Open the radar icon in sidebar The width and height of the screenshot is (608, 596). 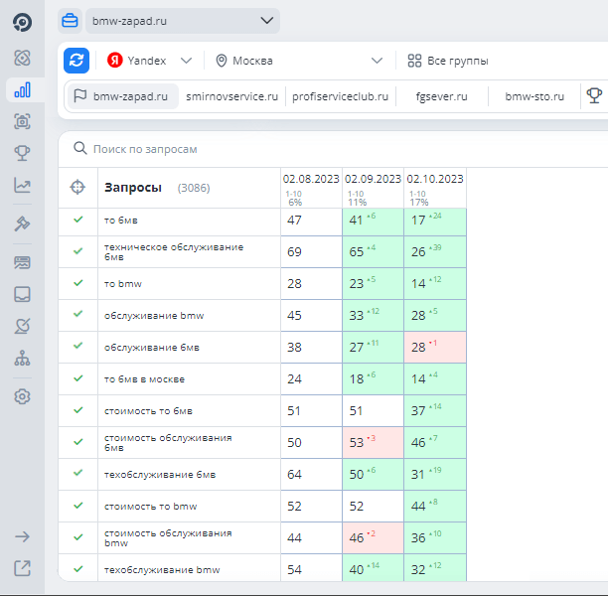point(22,58)
